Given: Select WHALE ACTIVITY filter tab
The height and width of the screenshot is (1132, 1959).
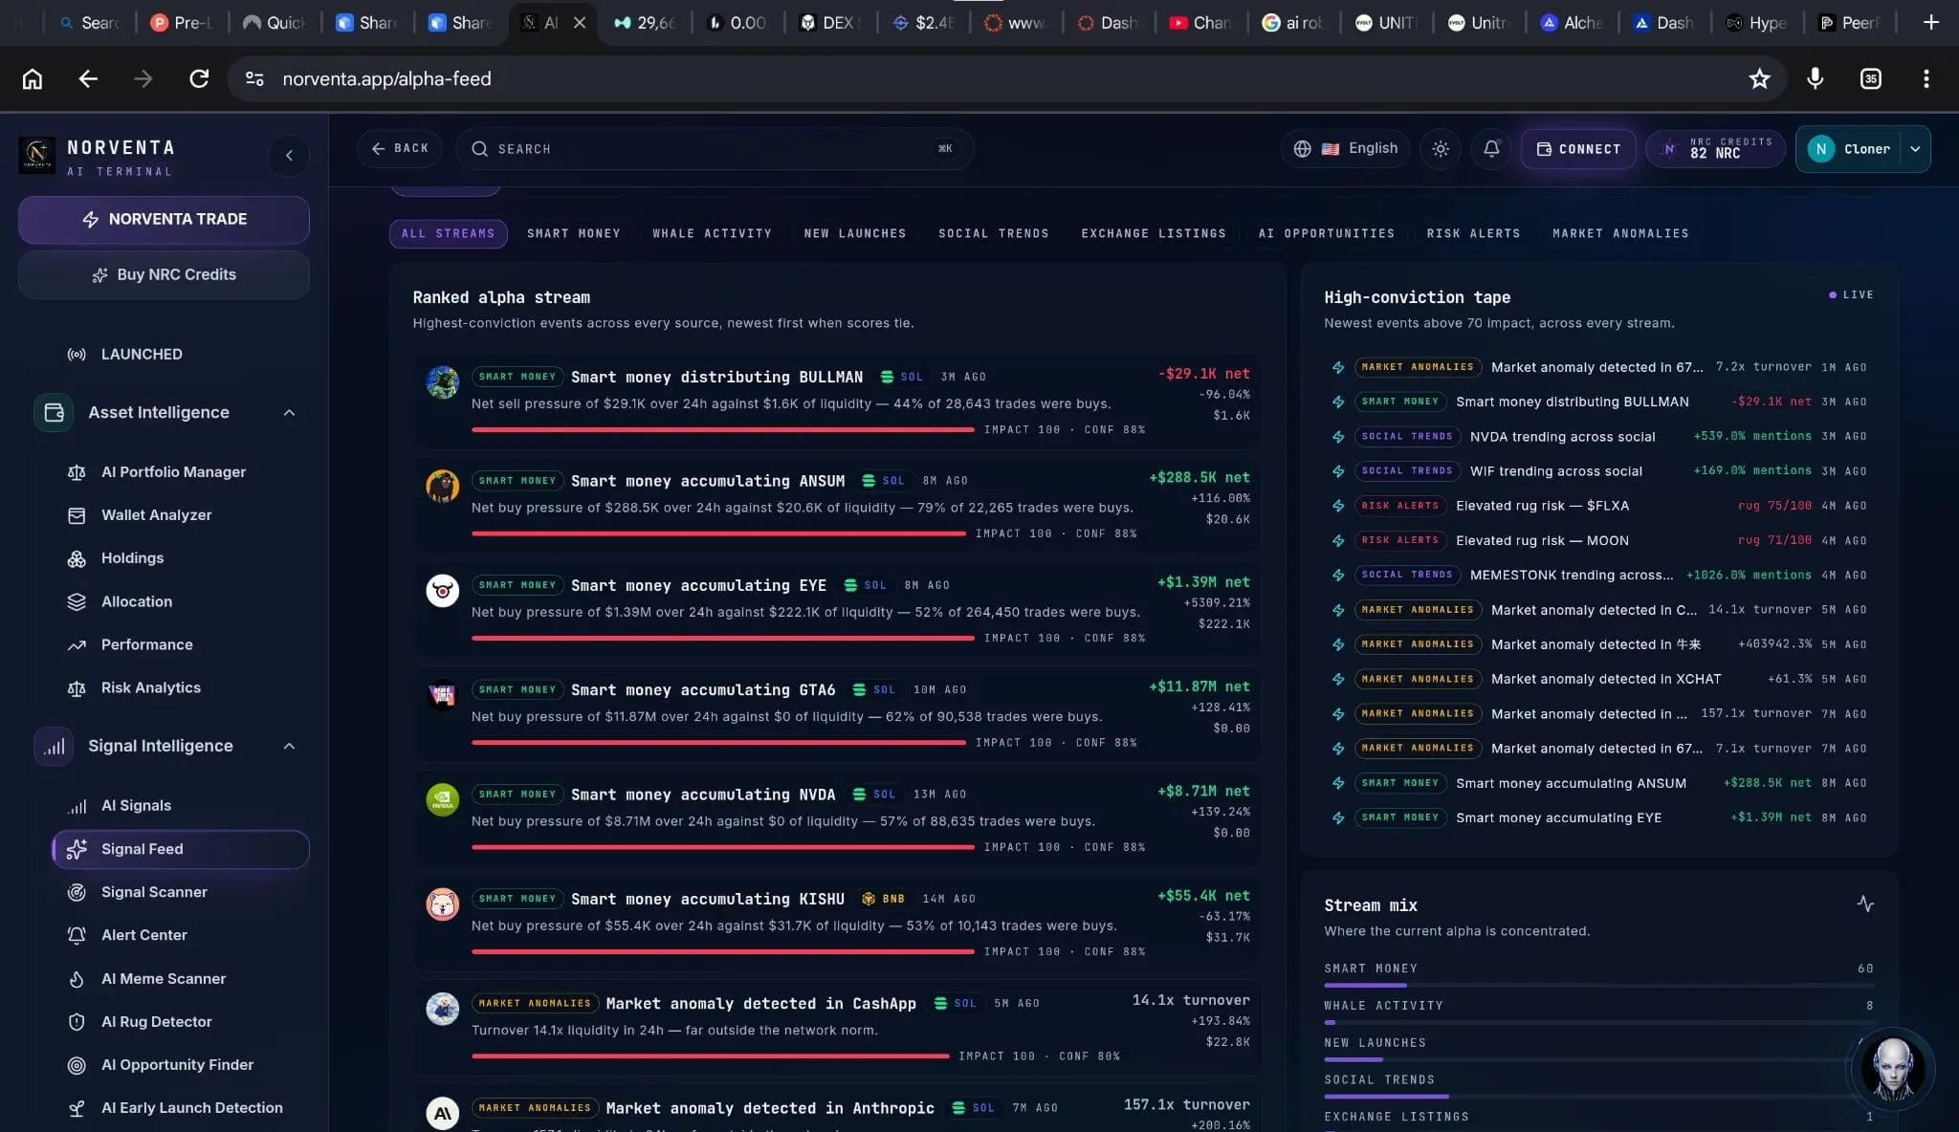Looking at the screenshot, I should click(x=712, y=233).
